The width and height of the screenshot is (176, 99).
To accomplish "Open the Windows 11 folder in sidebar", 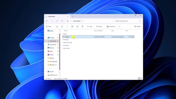I will click(52, 65).
